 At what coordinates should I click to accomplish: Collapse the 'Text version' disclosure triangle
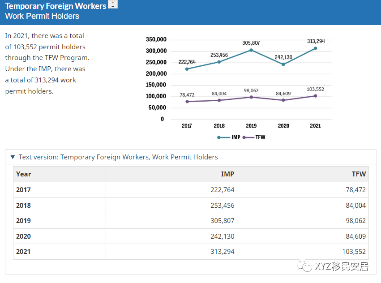click(x=13, y=157)
